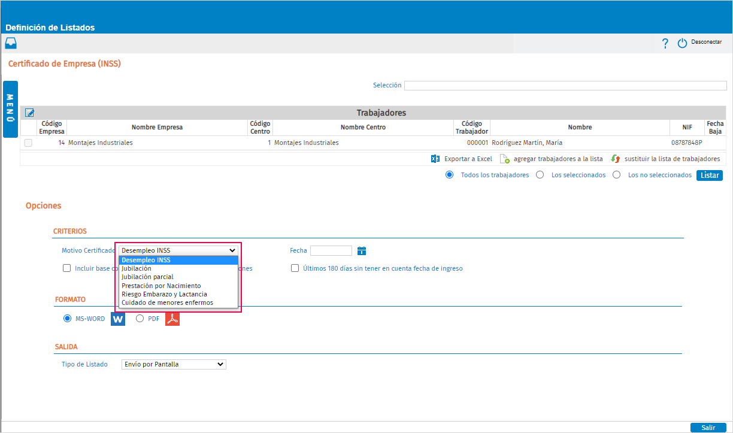Click Exportar a Excel link
This screenshot has height=433, width=733.
point(468,159)
